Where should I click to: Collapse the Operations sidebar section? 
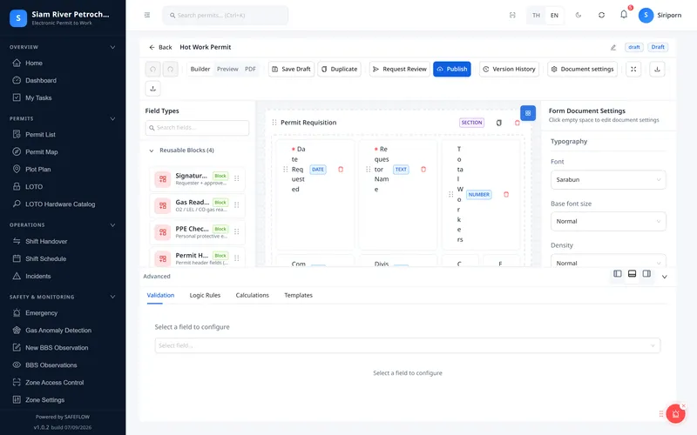click(112, 225)
